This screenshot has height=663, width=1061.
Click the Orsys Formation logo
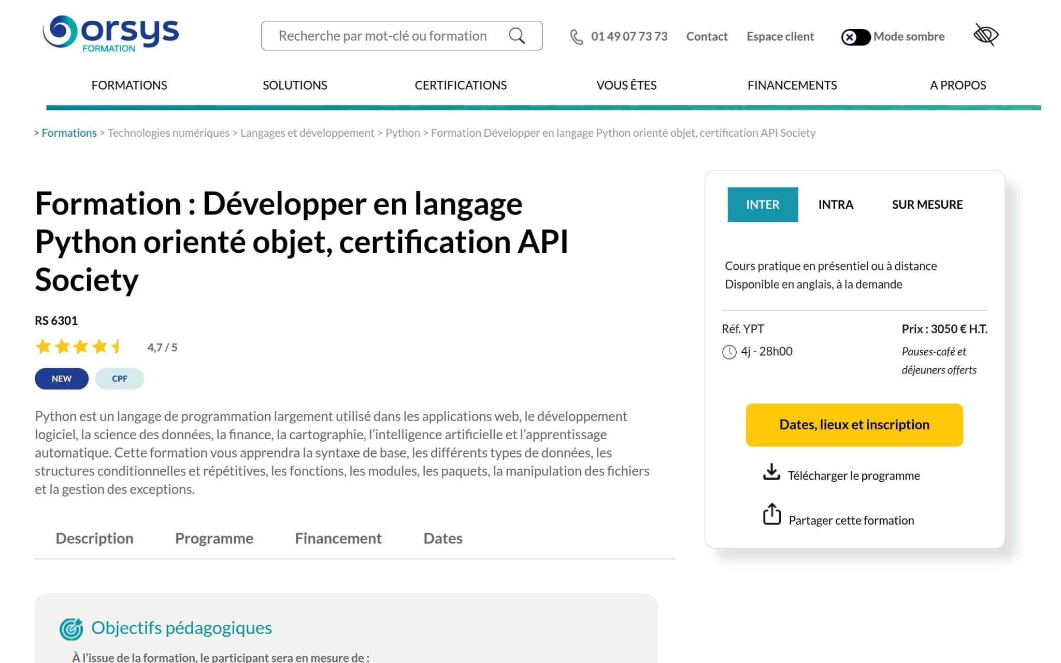(111, 34)
